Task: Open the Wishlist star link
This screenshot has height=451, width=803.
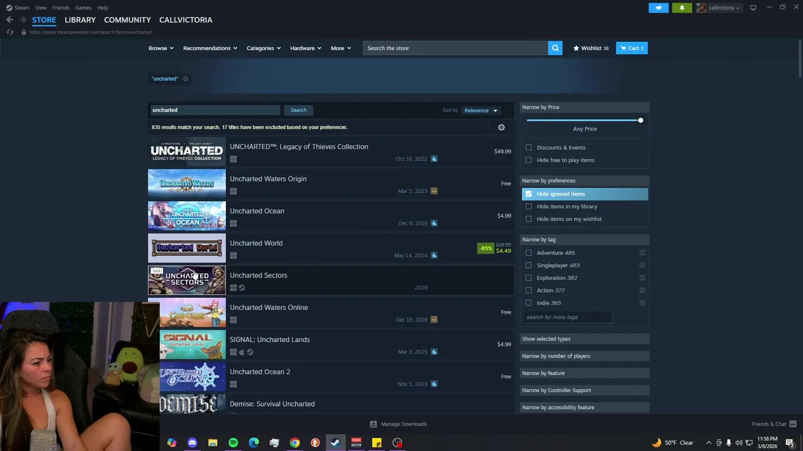Action: coord(590,48)
